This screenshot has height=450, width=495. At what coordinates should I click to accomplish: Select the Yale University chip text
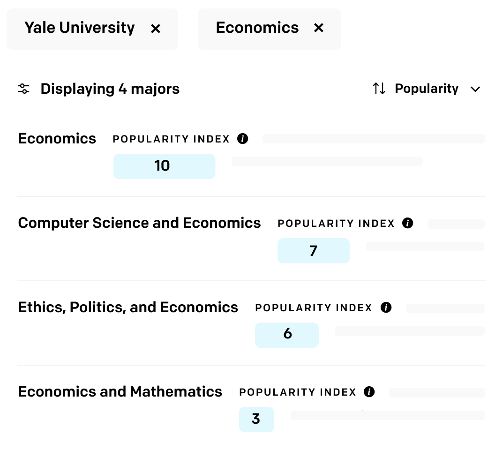(80, 28)
